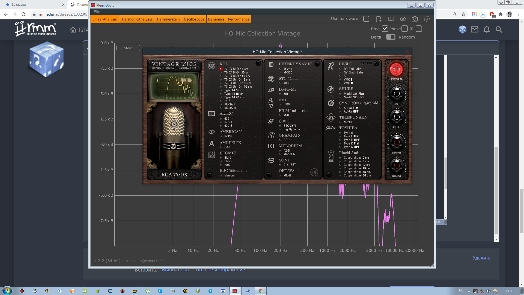Select the 77-DX Bi-Dir 5 cm mic
The width and height of the screenshot is (524, 295).
[x=236, y=69]
